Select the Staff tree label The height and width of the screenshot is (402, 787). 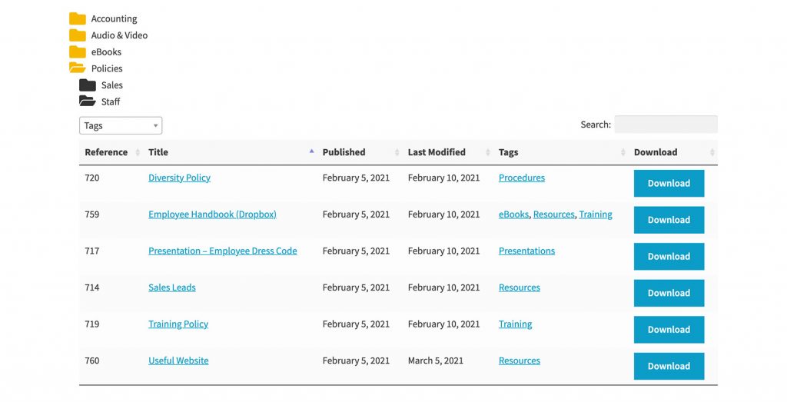(111, 102)
